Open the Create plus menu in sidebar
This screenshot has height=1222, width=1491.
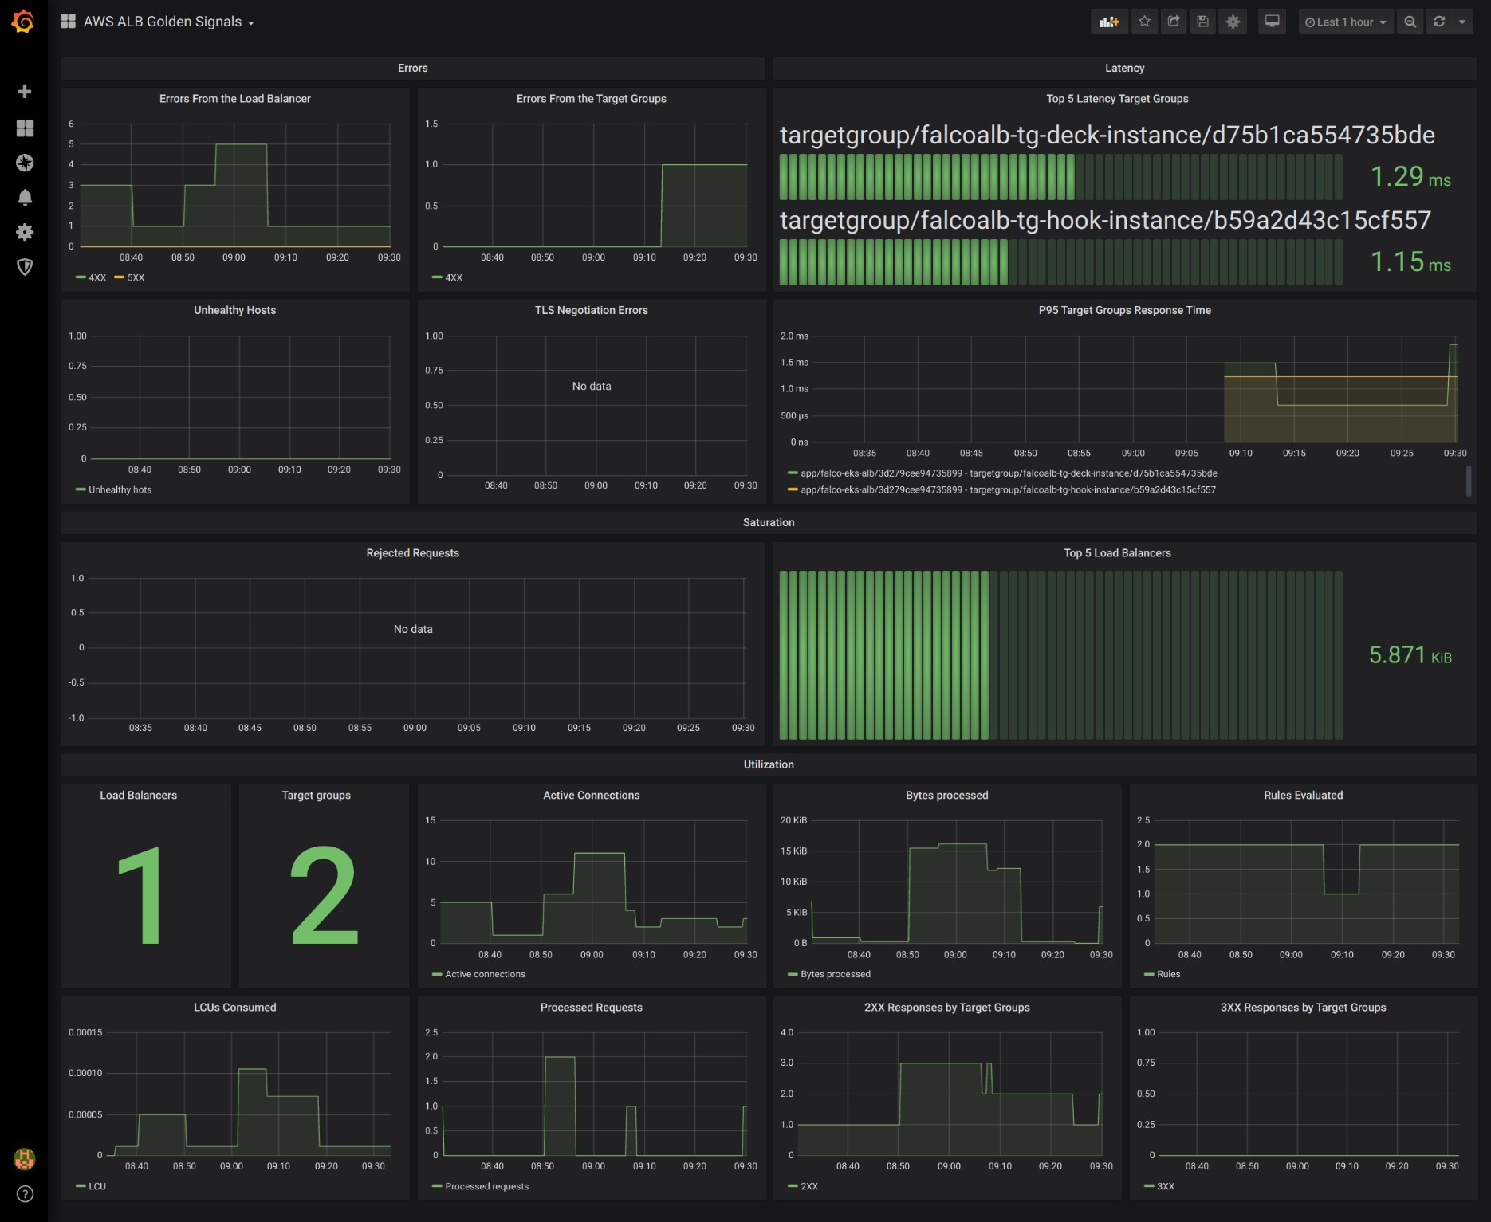point(25,92)
